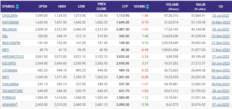Viewport: 232px width, 109px height.
Task: Open the TATAMOTORS symbol link
Action: click(x=12, y=91)
